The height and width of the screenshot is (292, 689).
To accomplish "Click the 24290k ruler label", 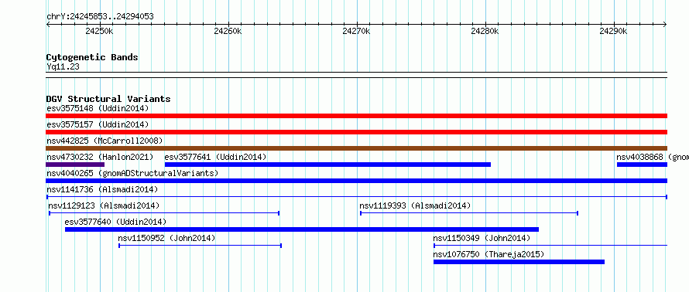I will (613, 31).
